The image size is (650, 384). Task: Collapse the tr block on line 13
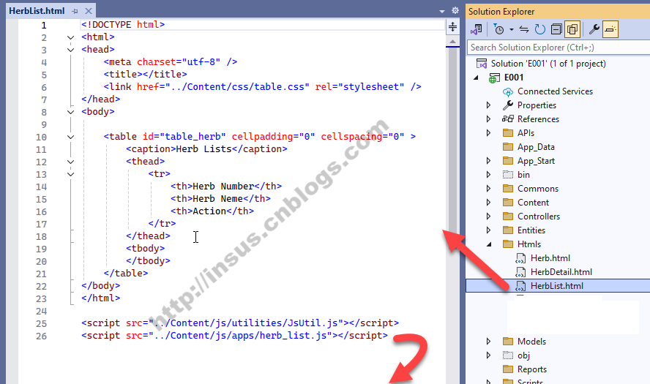pos(70,174)
